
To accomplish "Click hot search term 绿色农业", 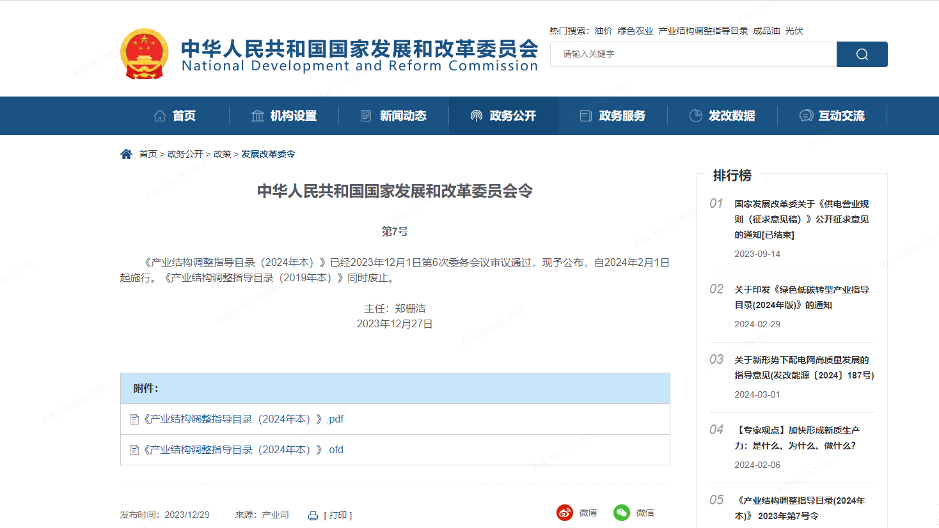I will pyautogui.click(x=635, y=31).
